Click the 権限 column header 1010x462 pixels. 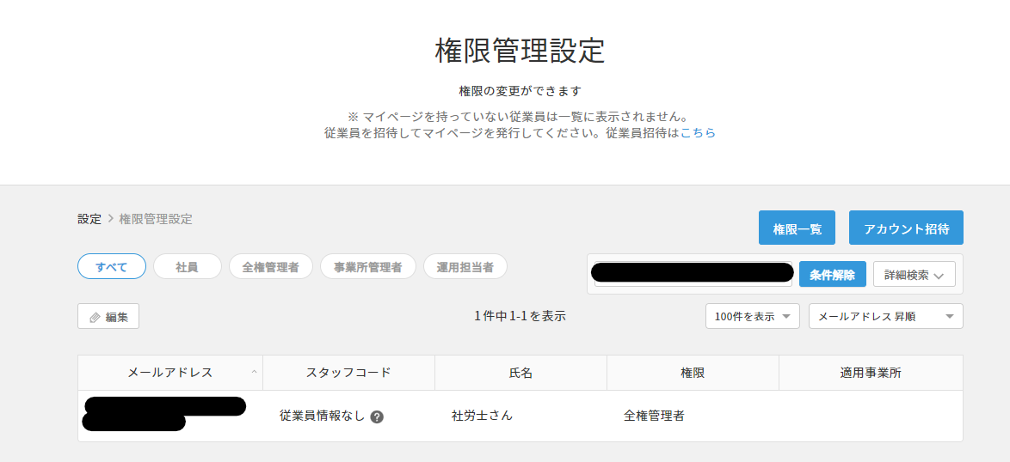[x=693, y=373]
